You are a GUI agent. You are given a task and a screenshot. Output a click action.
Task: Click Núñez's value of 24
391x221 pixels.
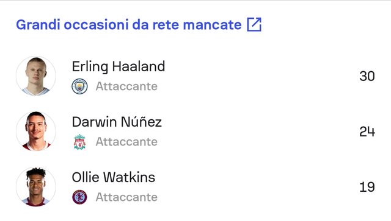pos(367,132)
